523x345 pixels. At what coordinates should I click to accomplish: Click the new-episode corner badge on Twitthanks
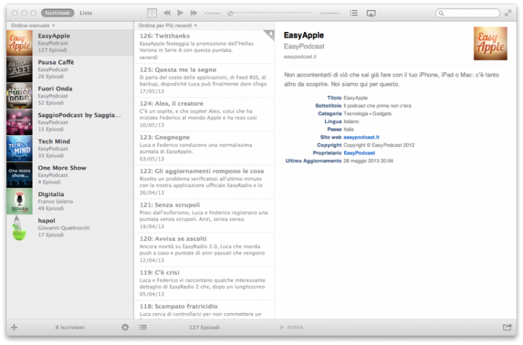(270, 34)
